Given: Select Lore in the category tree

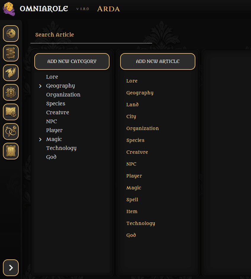Looking at the screenshot, I should pos(52,77).
